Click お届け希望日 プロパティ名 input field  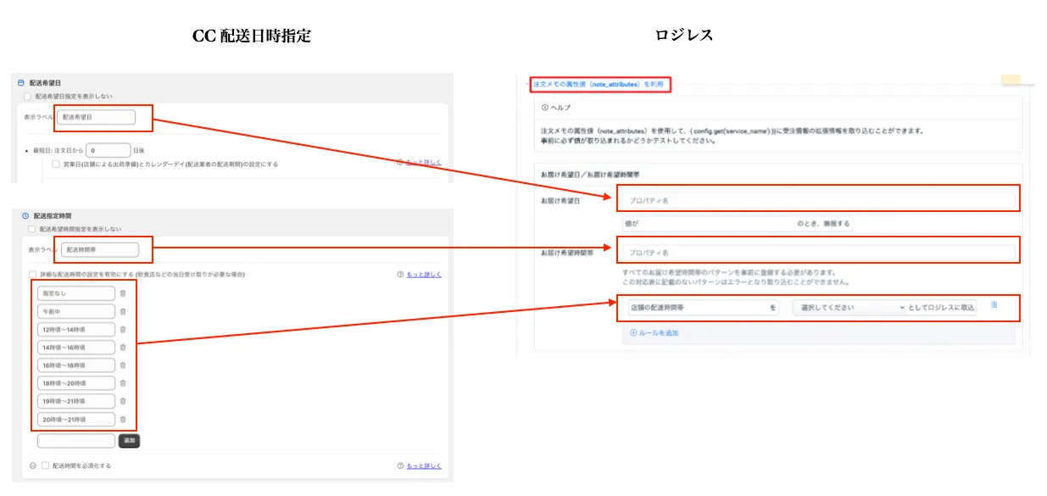[818, 201]
